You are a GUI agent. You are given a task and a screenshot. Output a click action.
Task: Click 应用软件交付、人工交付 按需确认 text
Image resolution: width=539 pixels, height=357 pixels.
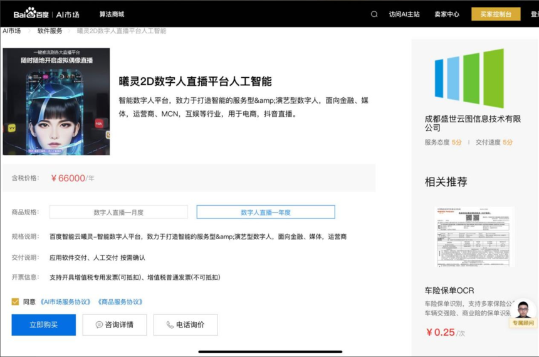tap(97, 257)
